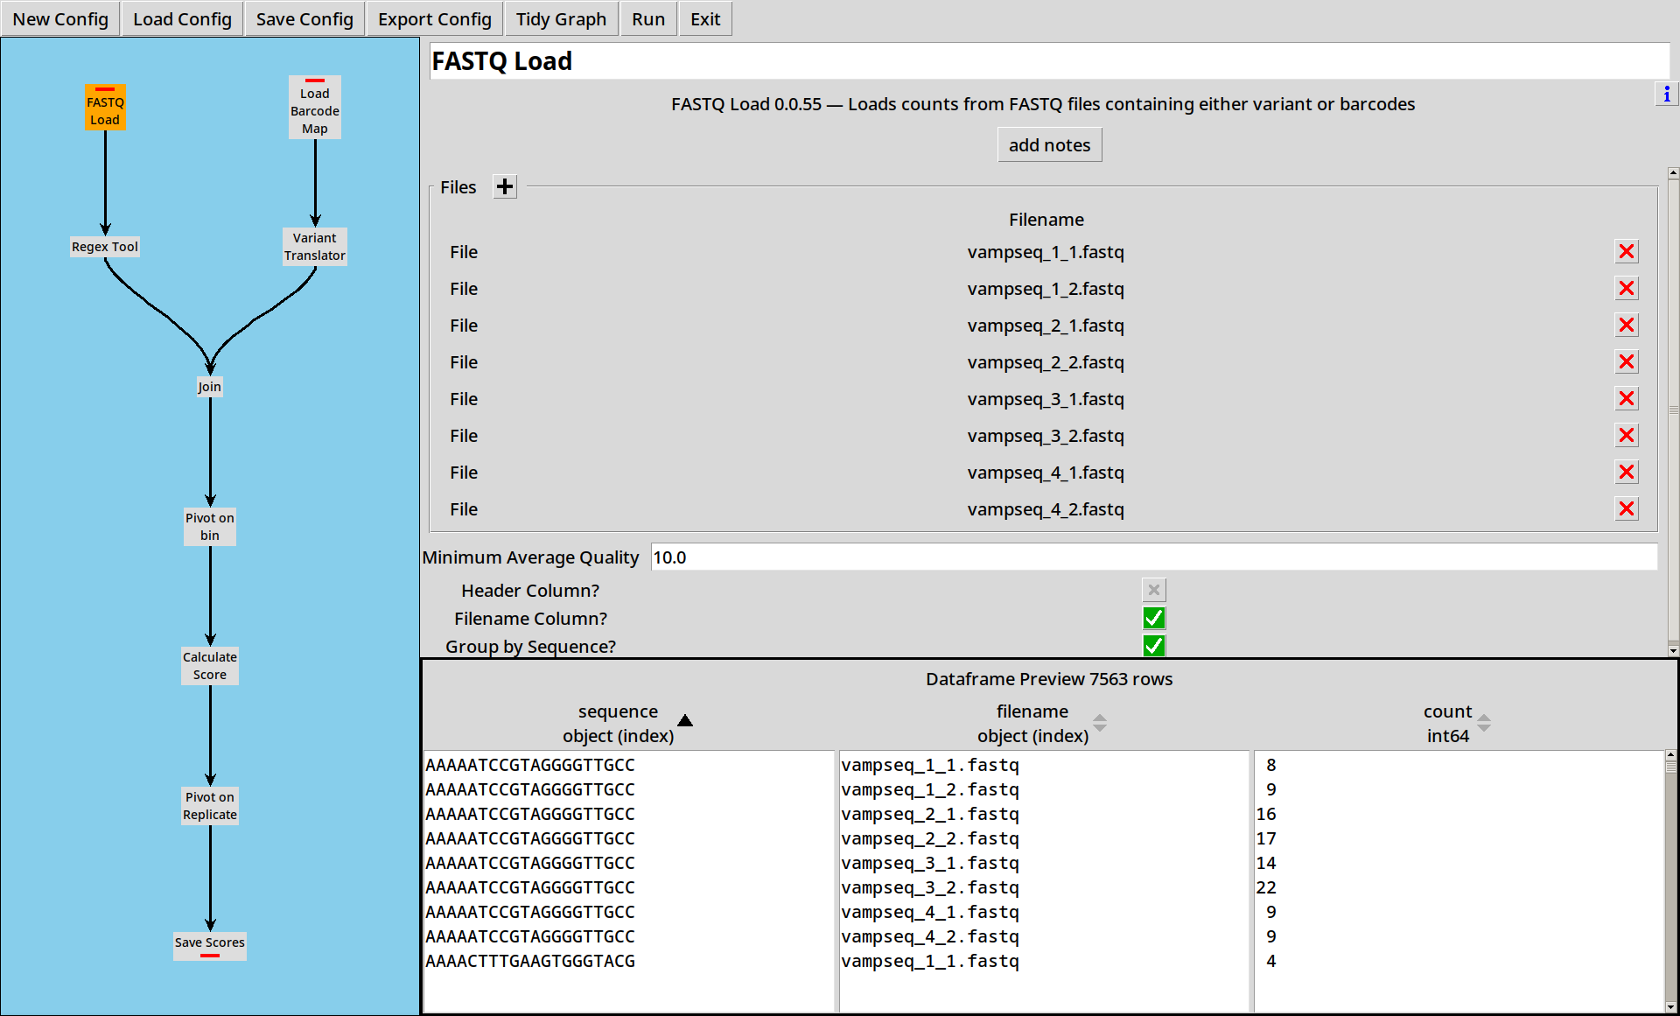This screenshot has height=1016, width=1680.
Task: Toggle the Filename Column checkbox
Action: click(1154, 618)
